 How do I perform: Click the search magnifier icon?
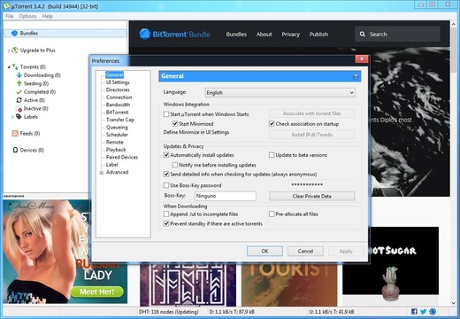click(363, 35)
